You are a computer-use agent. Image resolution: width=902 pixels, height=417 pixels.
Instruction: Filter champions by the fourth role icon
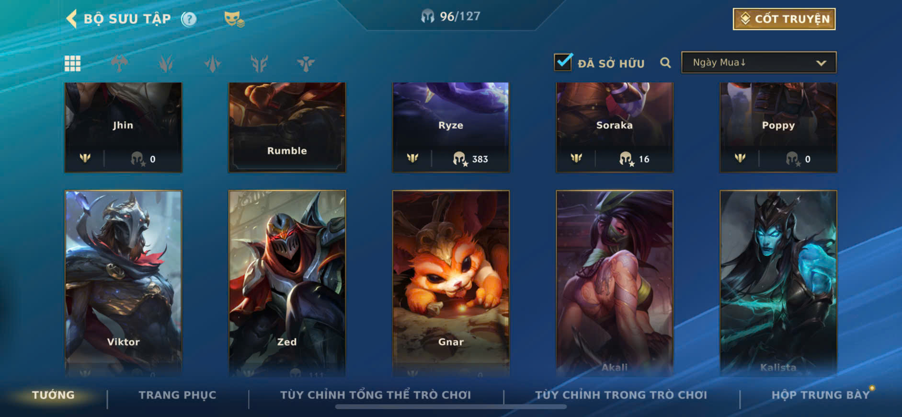pyautogui.click(x=259, y=63)
